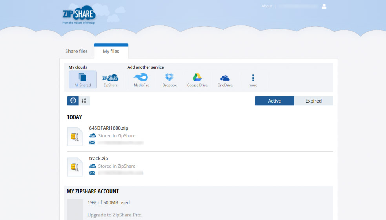The width and height of the screenshot is (386, 220).
Task: Show more cloud services
Action: point(253,80)
